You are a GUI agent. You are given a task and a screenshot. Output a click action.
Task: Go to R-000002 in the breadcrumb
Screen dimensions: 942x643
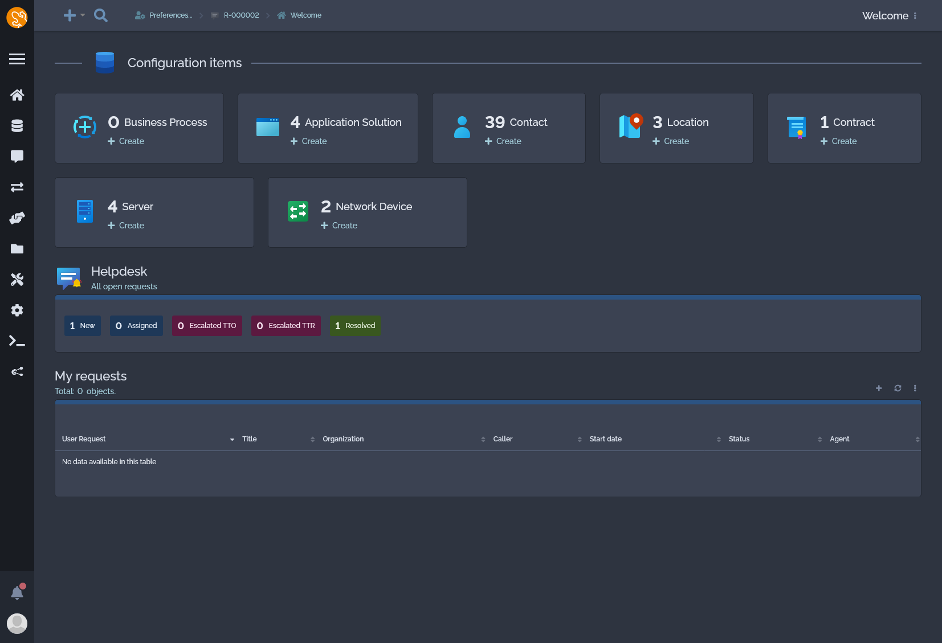241,15
